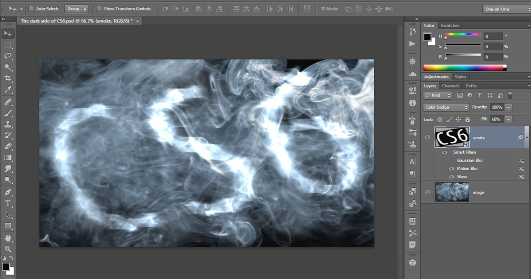Open the Actions panel play icon

[x=412, y=44]
